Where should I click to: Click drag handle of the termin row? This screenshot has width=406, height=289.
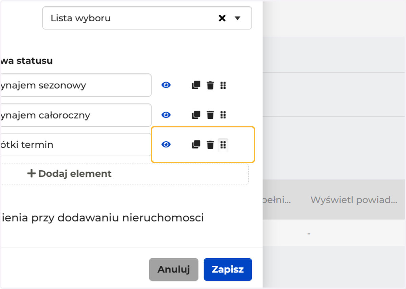point(223,145)
